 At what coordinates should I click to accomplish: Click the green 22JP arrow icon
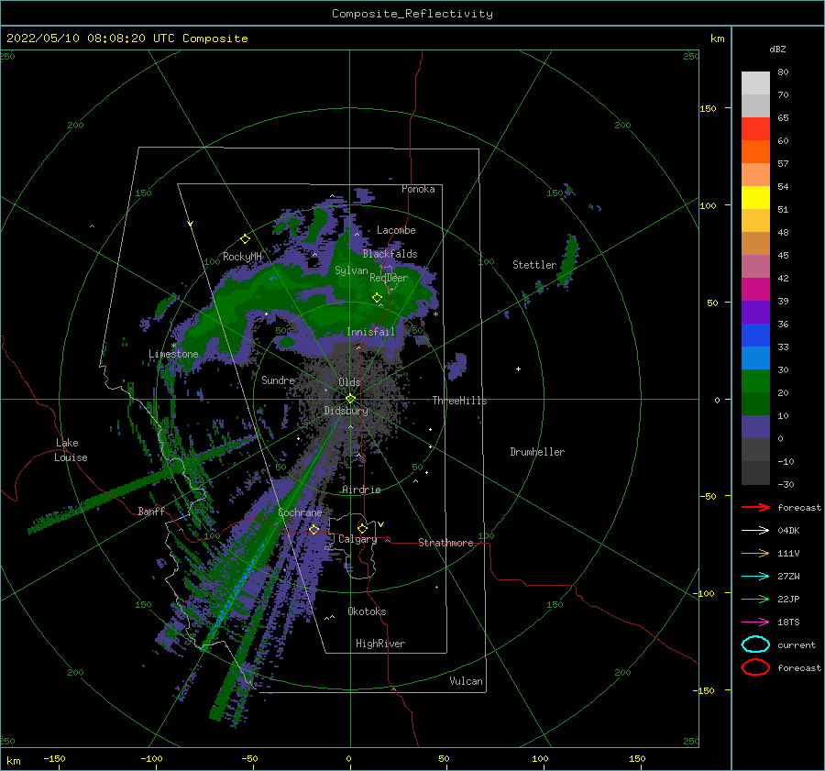coord(755,599)
